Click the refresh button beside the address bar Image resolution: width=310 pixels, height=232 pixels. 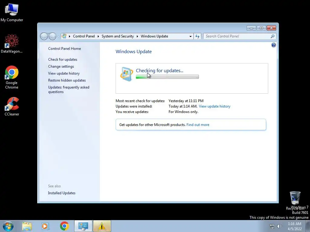[x=197, y=36]
